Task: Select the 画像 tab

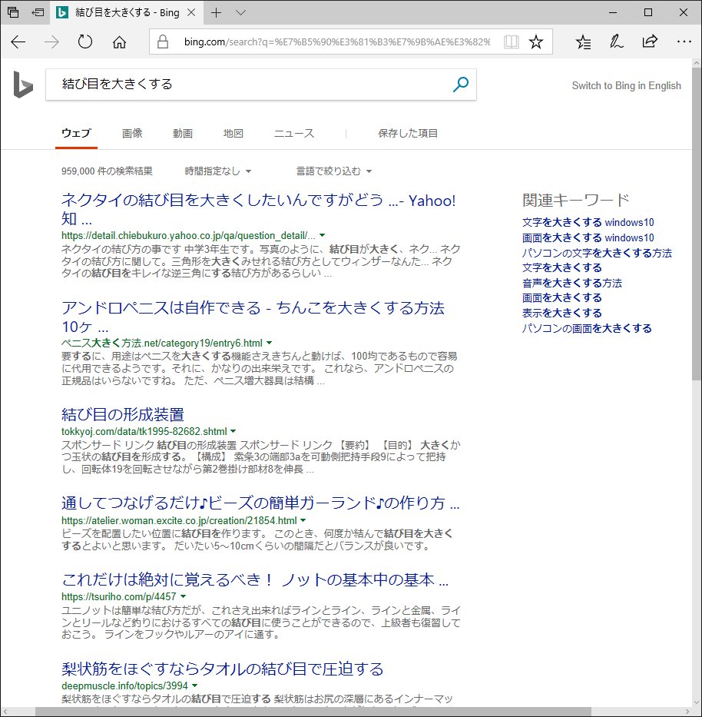Action: (132, 133)
